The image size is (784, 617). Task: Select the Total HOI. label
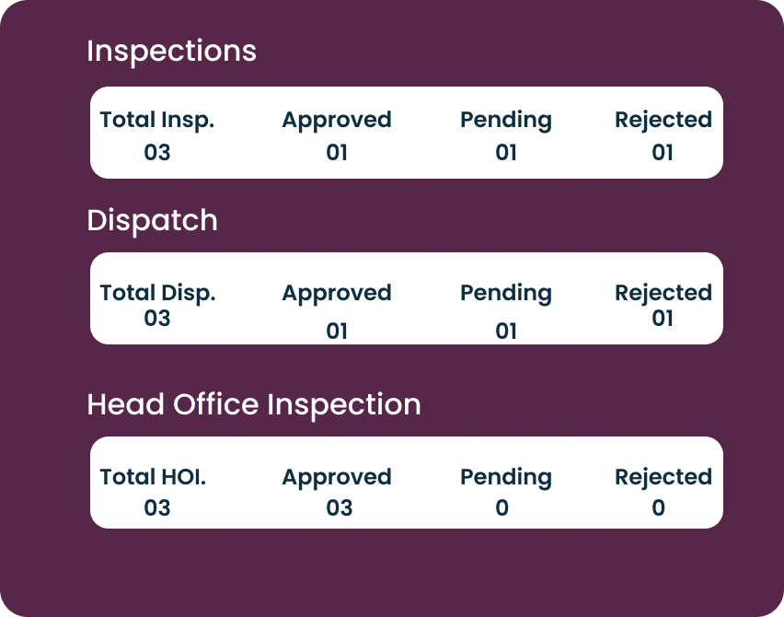point(153,477)
